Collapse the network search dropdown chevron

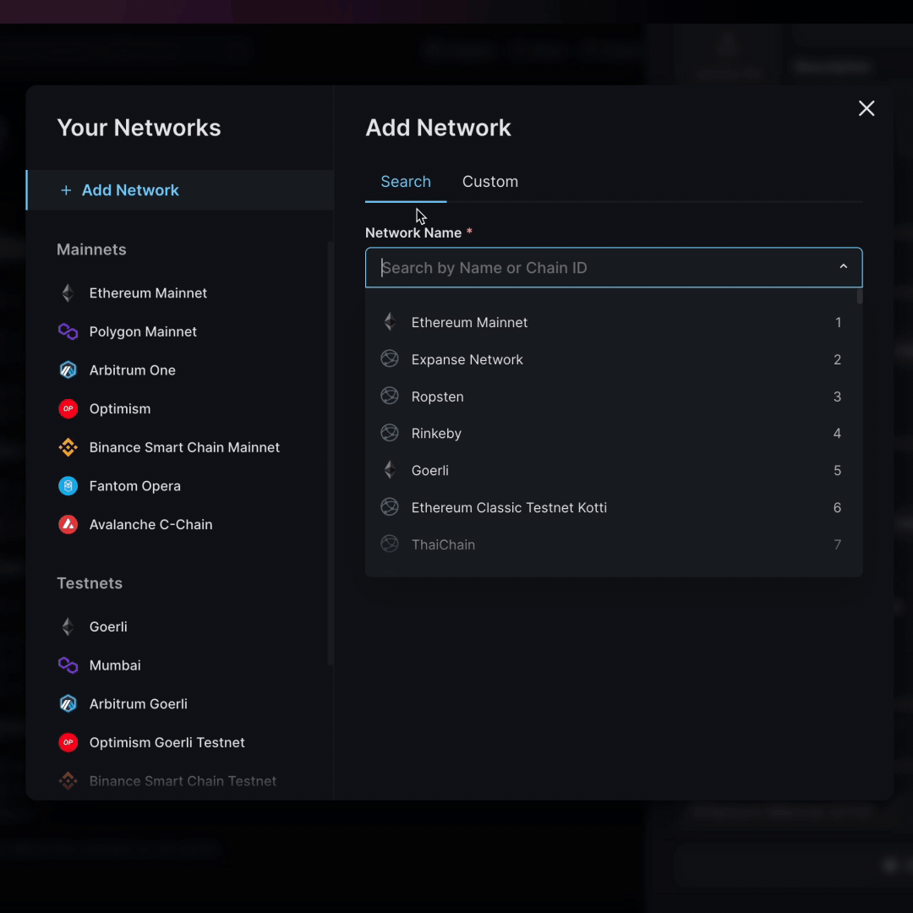pyautogui.click(x=843, y=266)
